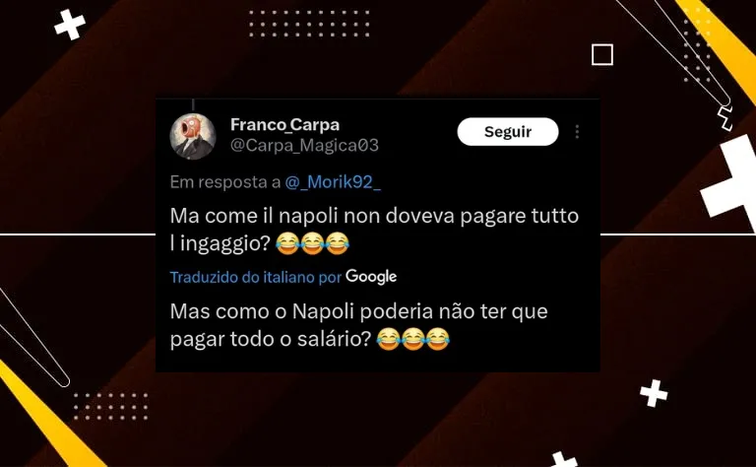The height and width of the screenshot is (467, 756).
Task: Open Franco_Carpa's profile avatar picture
Action: [193, 137]
